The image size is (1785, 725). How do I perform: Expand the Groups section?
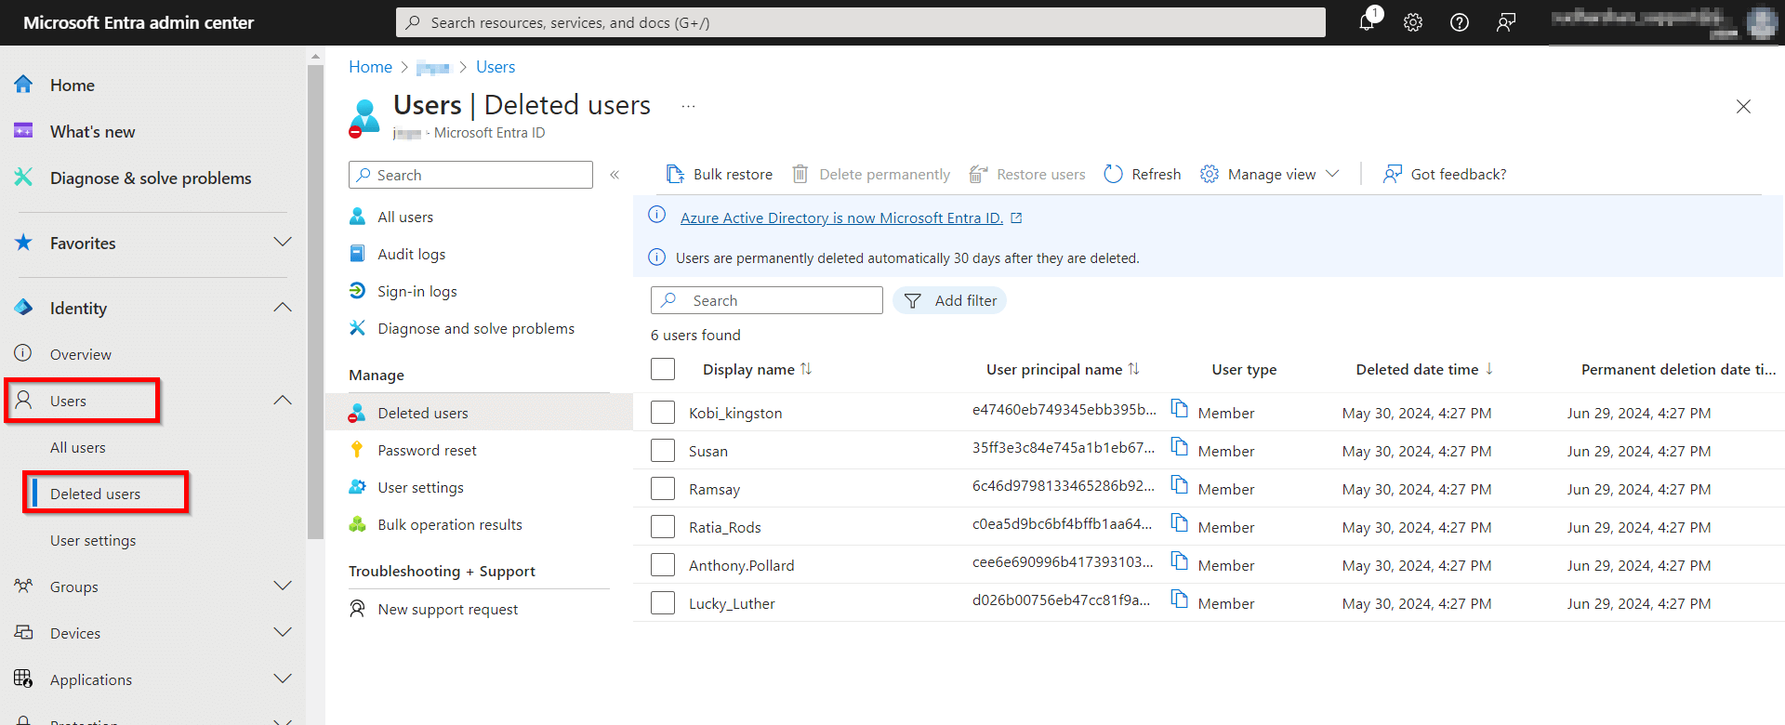283,586
